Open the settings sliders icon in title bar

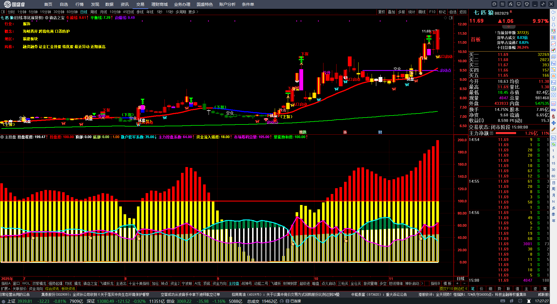(502, 4)
